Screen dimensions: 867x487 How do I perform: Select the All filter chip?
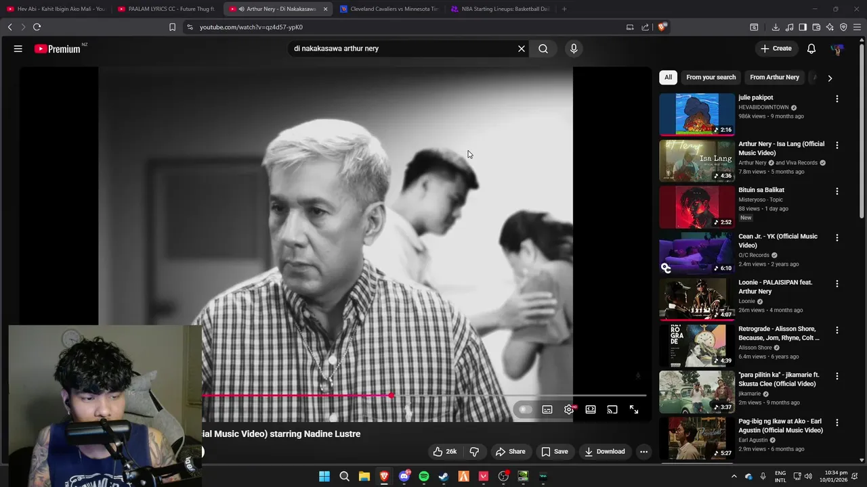668,77
